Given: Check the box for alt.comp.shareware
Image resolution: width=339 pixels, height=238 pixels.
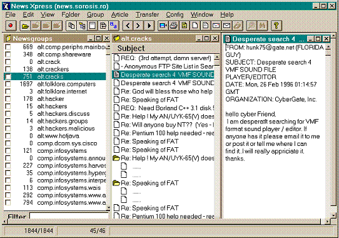Looking at the screenshot, I should click(x=8, y=54).
